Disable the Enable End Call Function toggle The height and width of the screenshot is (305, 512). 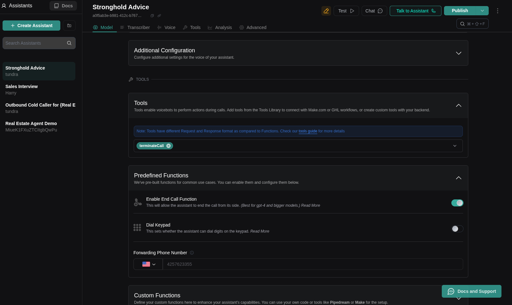[457, 203]
